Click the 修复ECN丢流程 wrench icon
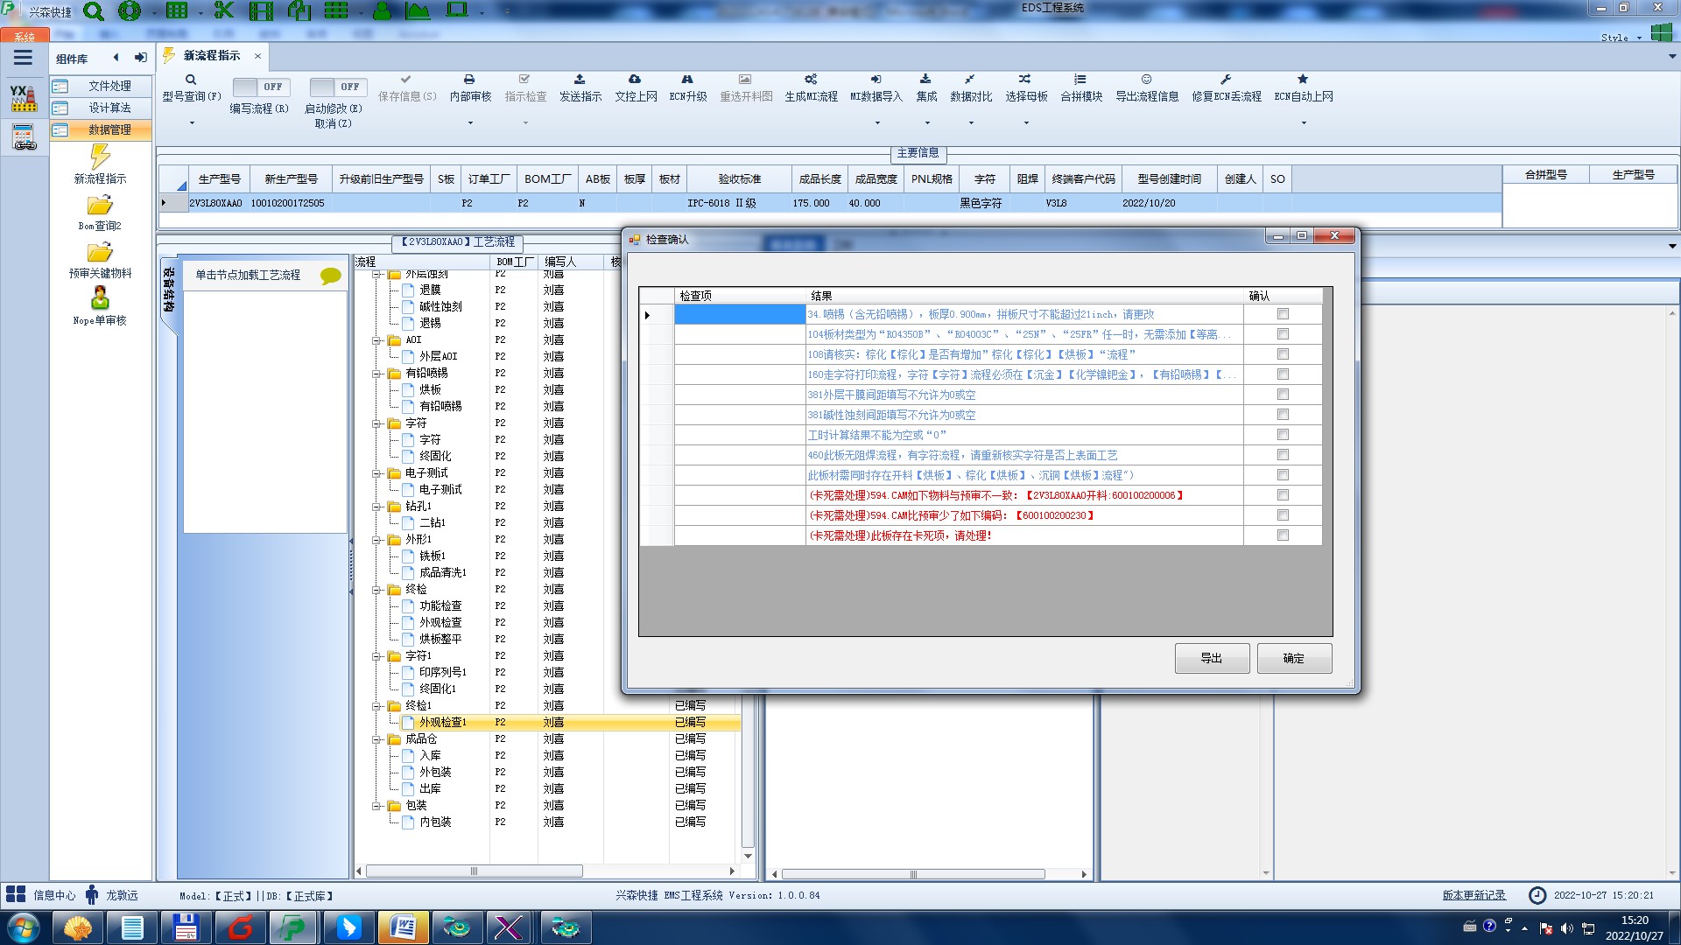The height and width of the screenshot is (945, 1681). click(1226, 80)
